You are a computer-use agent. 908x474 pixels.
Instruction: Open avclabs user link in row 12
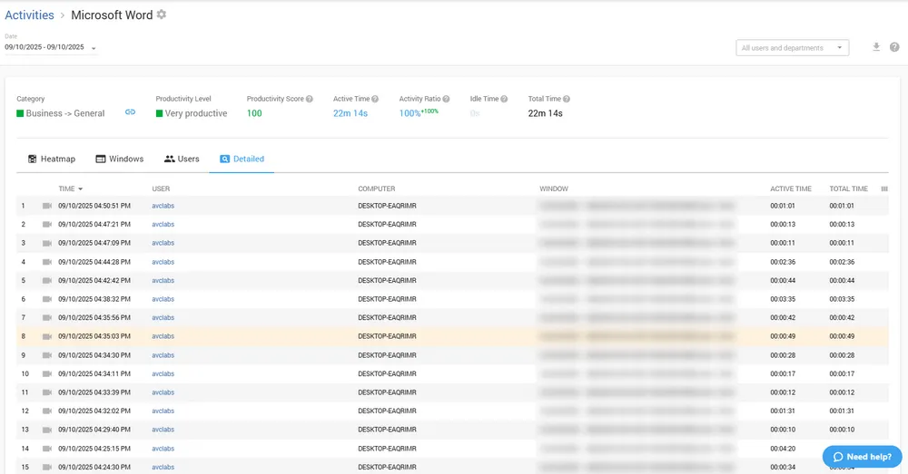pos(163,411)
